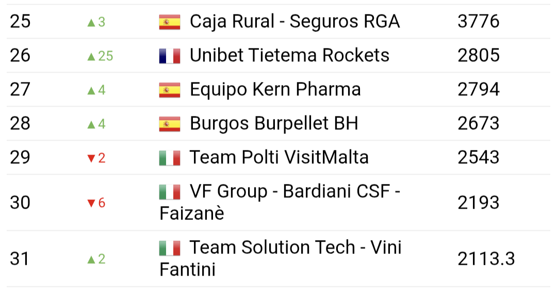Click the French flag beside Unibet Tietema Rockets

tap(170, 56)
